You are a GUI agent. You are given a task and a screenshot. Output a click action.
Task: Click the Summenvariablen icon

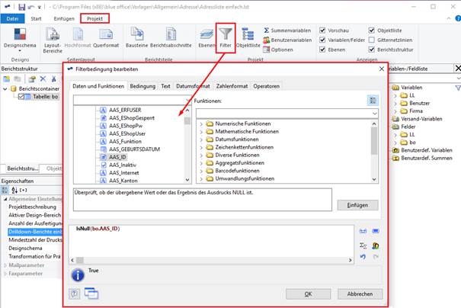(x=267, y=30)
